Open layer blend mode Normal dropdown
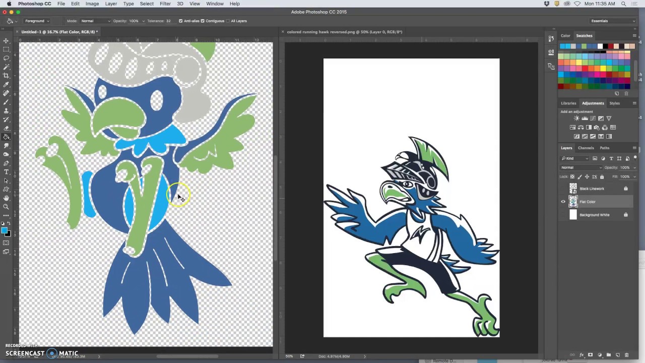The image size is (645, 363). (x=581, y=167)
